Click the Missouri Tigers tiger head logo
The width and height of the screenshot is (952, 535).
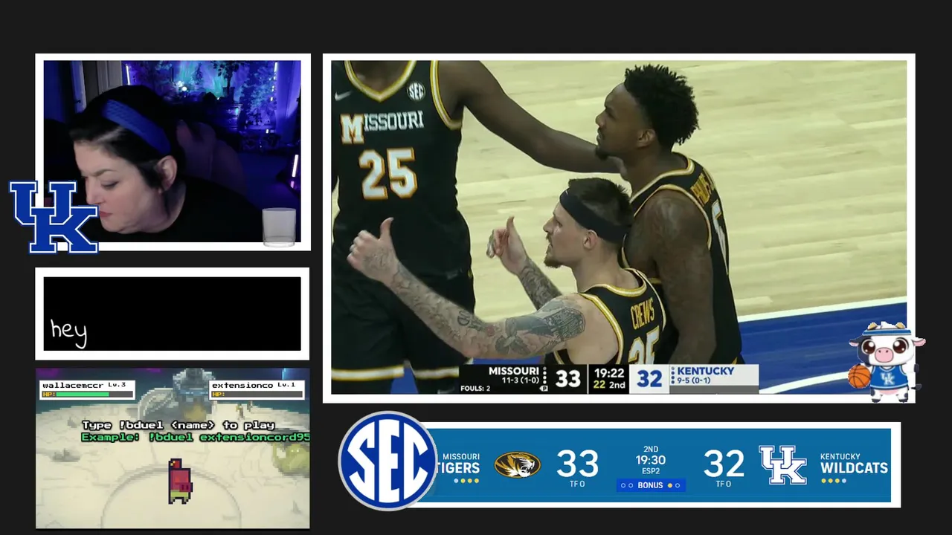point(517,465)
